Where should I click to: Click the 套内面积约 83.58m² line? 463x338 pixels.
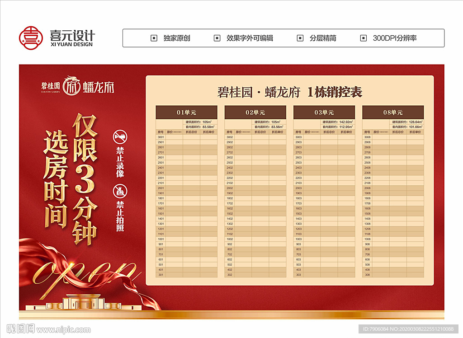point(200,127)
